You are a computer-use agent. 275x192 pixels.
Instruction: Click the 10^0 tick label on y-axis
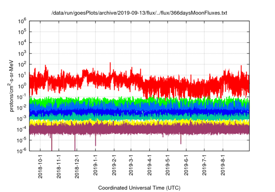pos(22,86)
